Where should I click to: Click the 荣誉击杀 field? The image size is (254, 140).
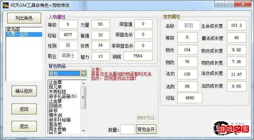pyautogui.click(x=143, y=34)
